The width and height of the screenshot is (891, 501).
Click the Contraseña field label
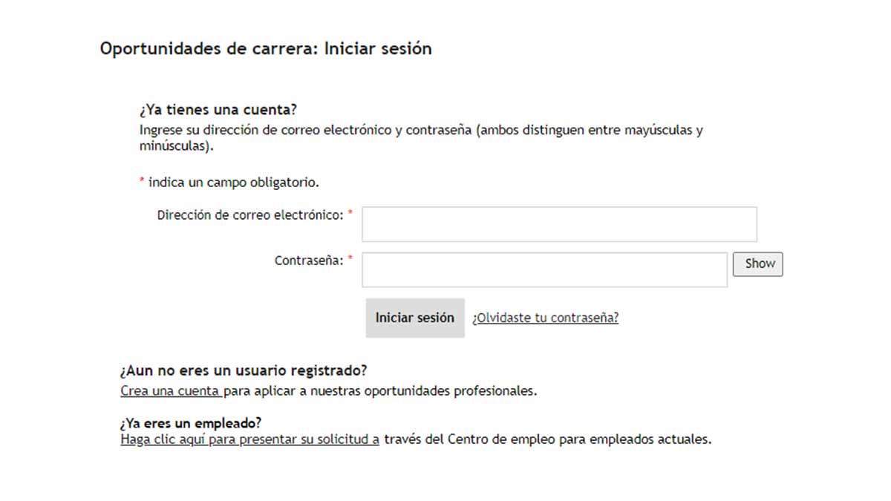click(x=309, y=261)
